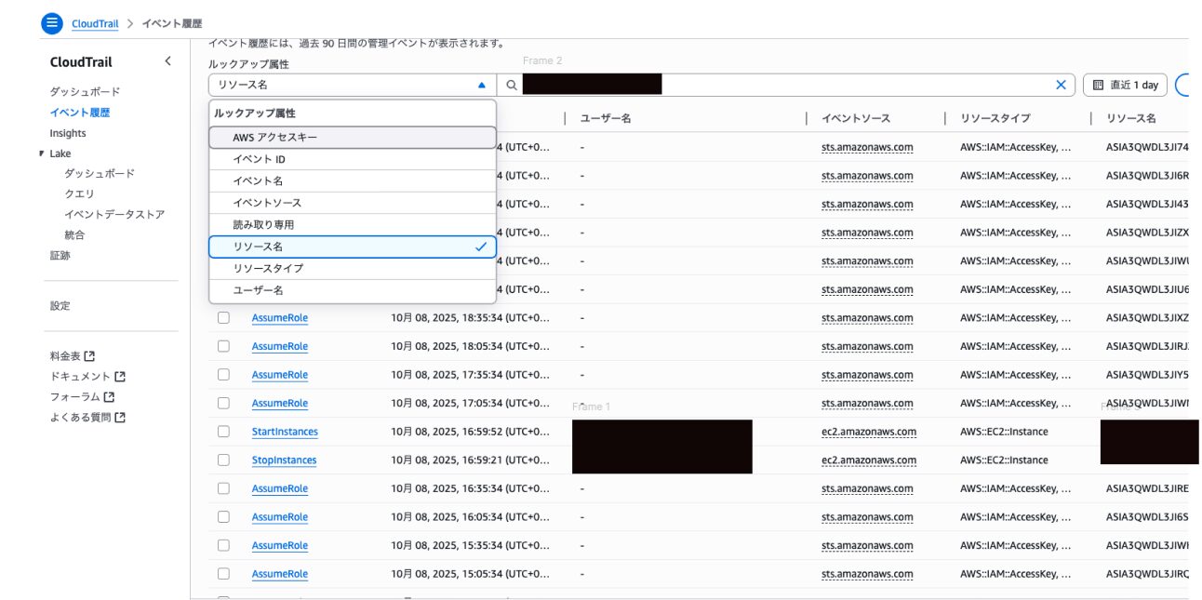Collapse the Lake section in the sidebar

click(x=43, y=153)
